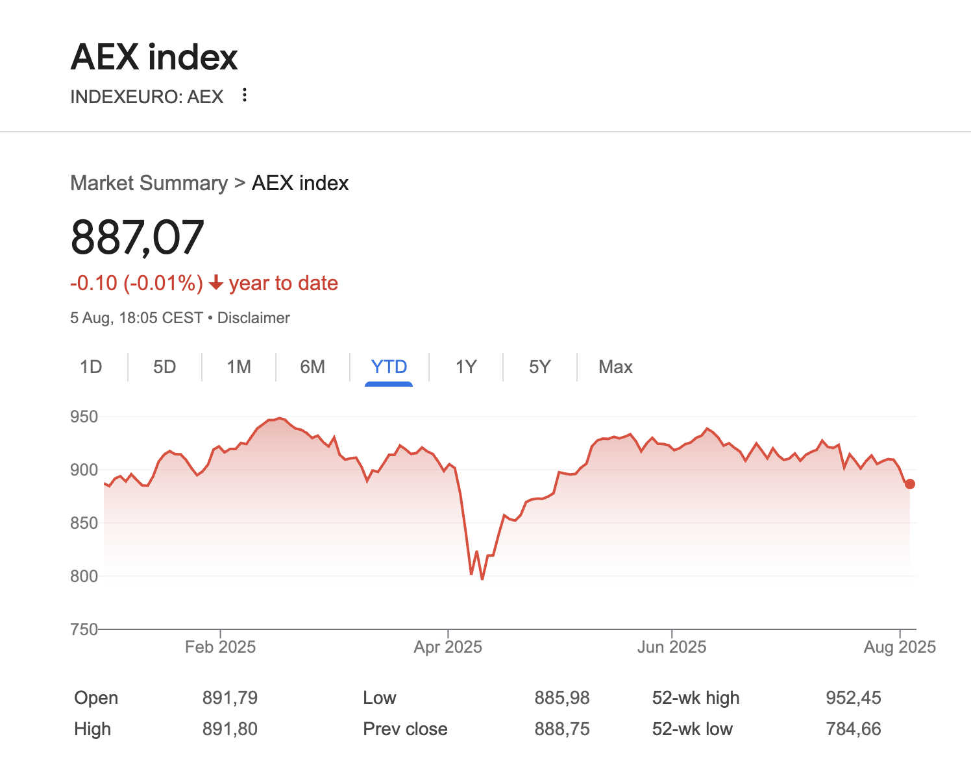Select the YTD range tab
The image size is (971, 763).
click(x=389, y=367)
